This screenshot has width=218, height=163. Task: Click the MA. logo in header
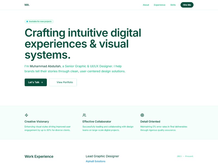[x=27, y=5]
